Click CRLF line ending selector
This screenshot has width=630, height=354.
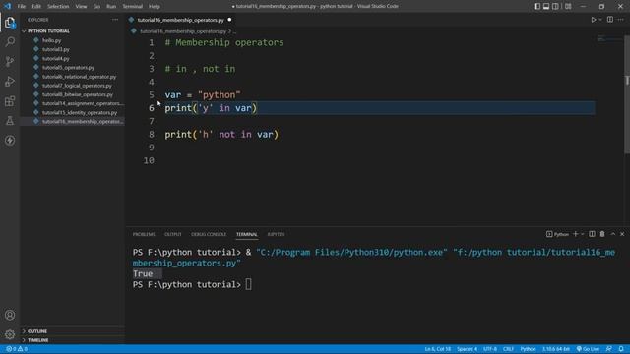508,349
